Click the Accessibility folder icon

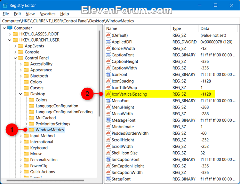click(x=26, y=64)
